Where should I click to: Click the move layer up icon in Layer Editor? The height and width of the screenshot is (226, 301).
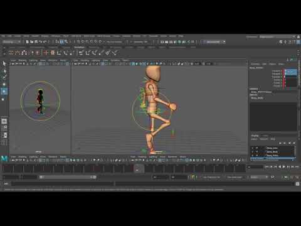280,143
